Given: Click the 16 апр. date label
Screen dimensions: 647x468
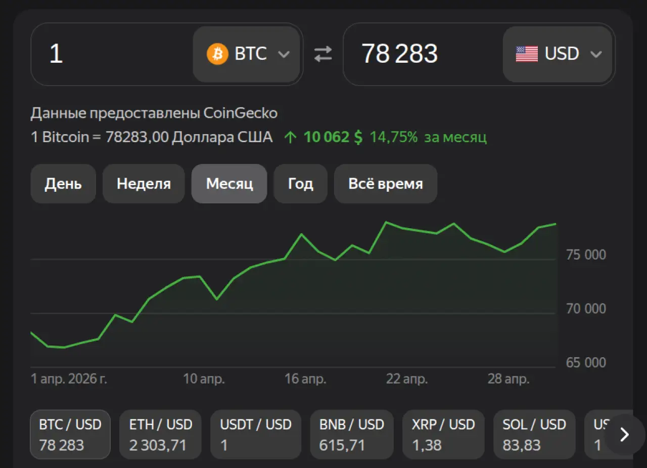Looking at the screenshot, I should [x=305, y=379].
